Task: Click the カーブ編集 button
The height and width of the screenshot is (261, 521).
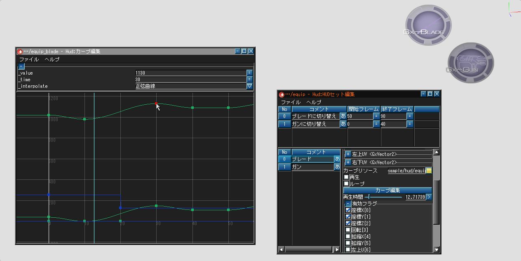Action: coord(387,190)
